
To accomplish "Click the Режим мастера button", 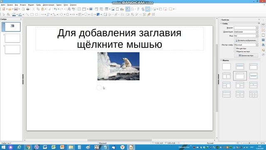I will click(x=246, y=55).
